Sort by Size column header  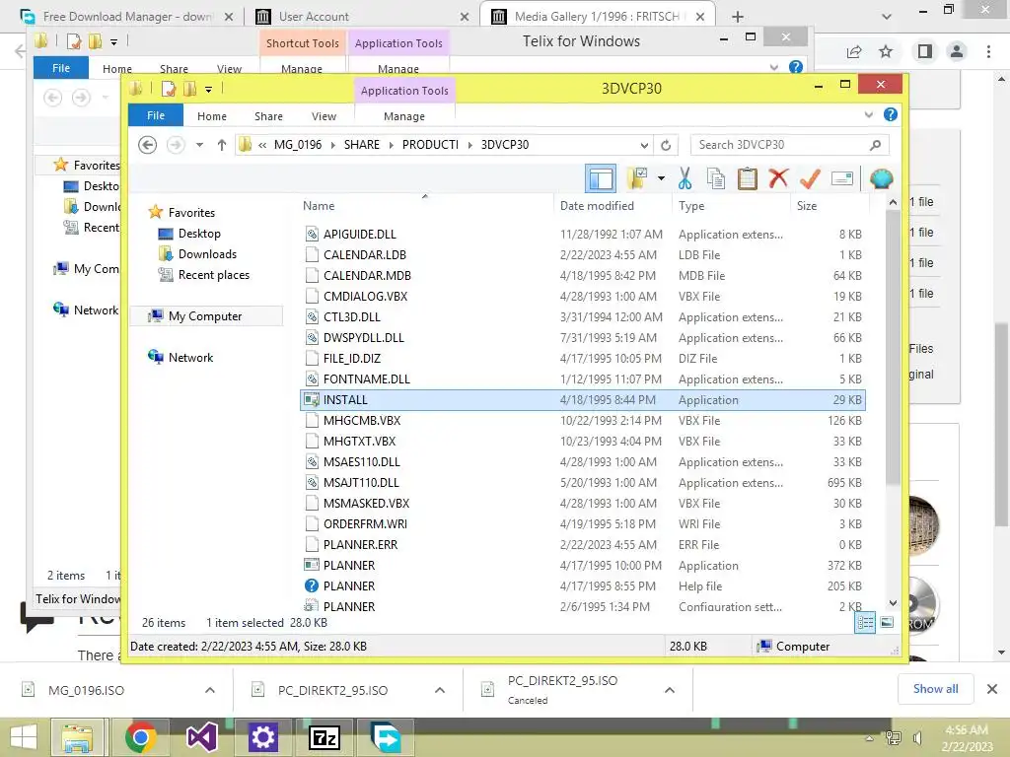[807, 205]
